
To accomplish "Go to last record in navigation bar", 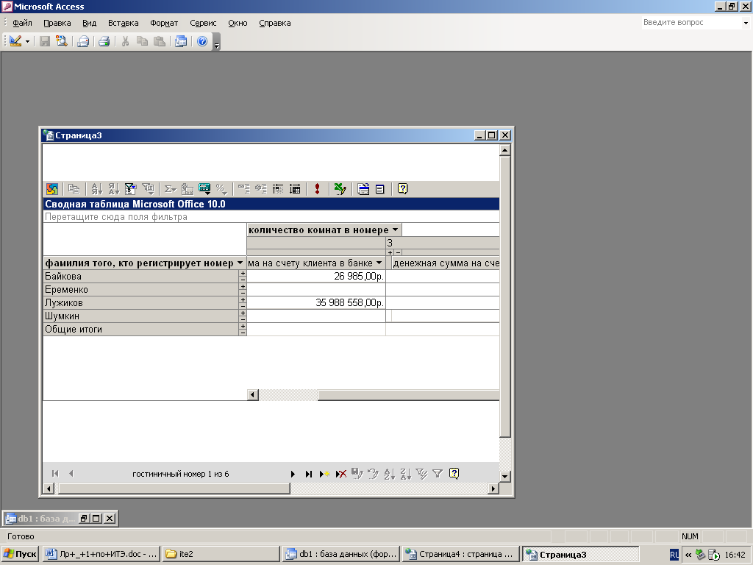I will pyautogui.click(x=308, y=474).
